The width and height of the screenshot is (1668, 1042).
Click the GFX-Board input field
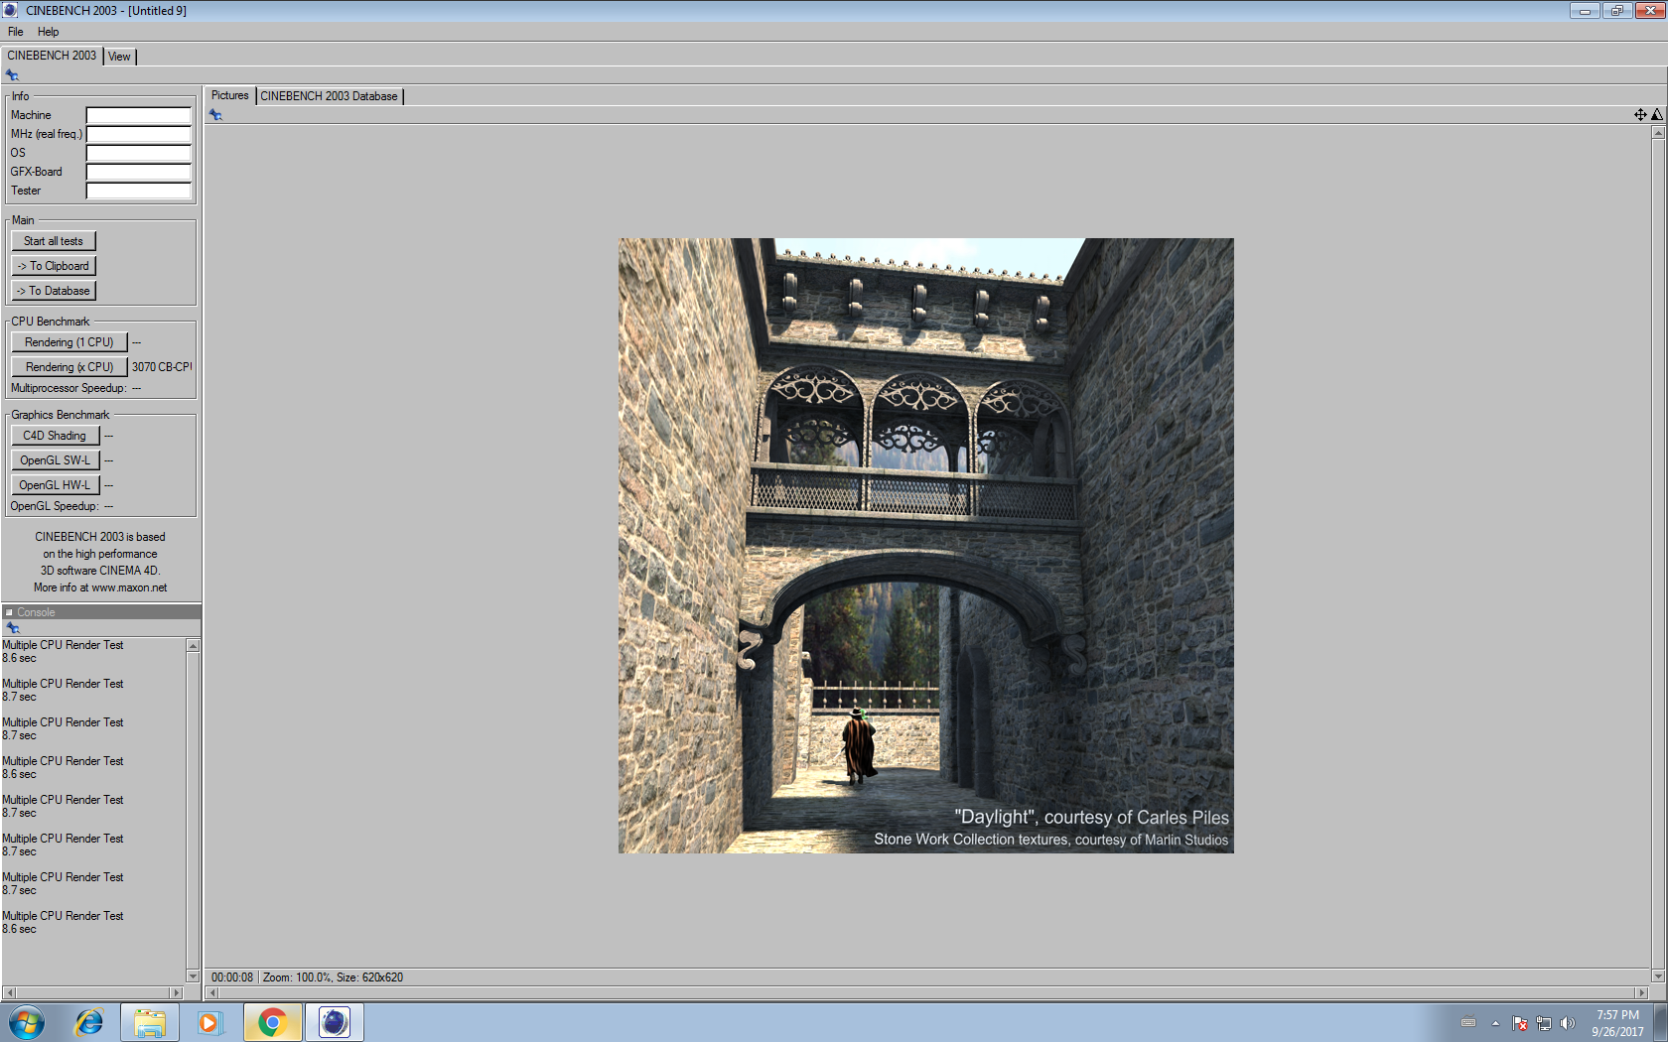139,172
